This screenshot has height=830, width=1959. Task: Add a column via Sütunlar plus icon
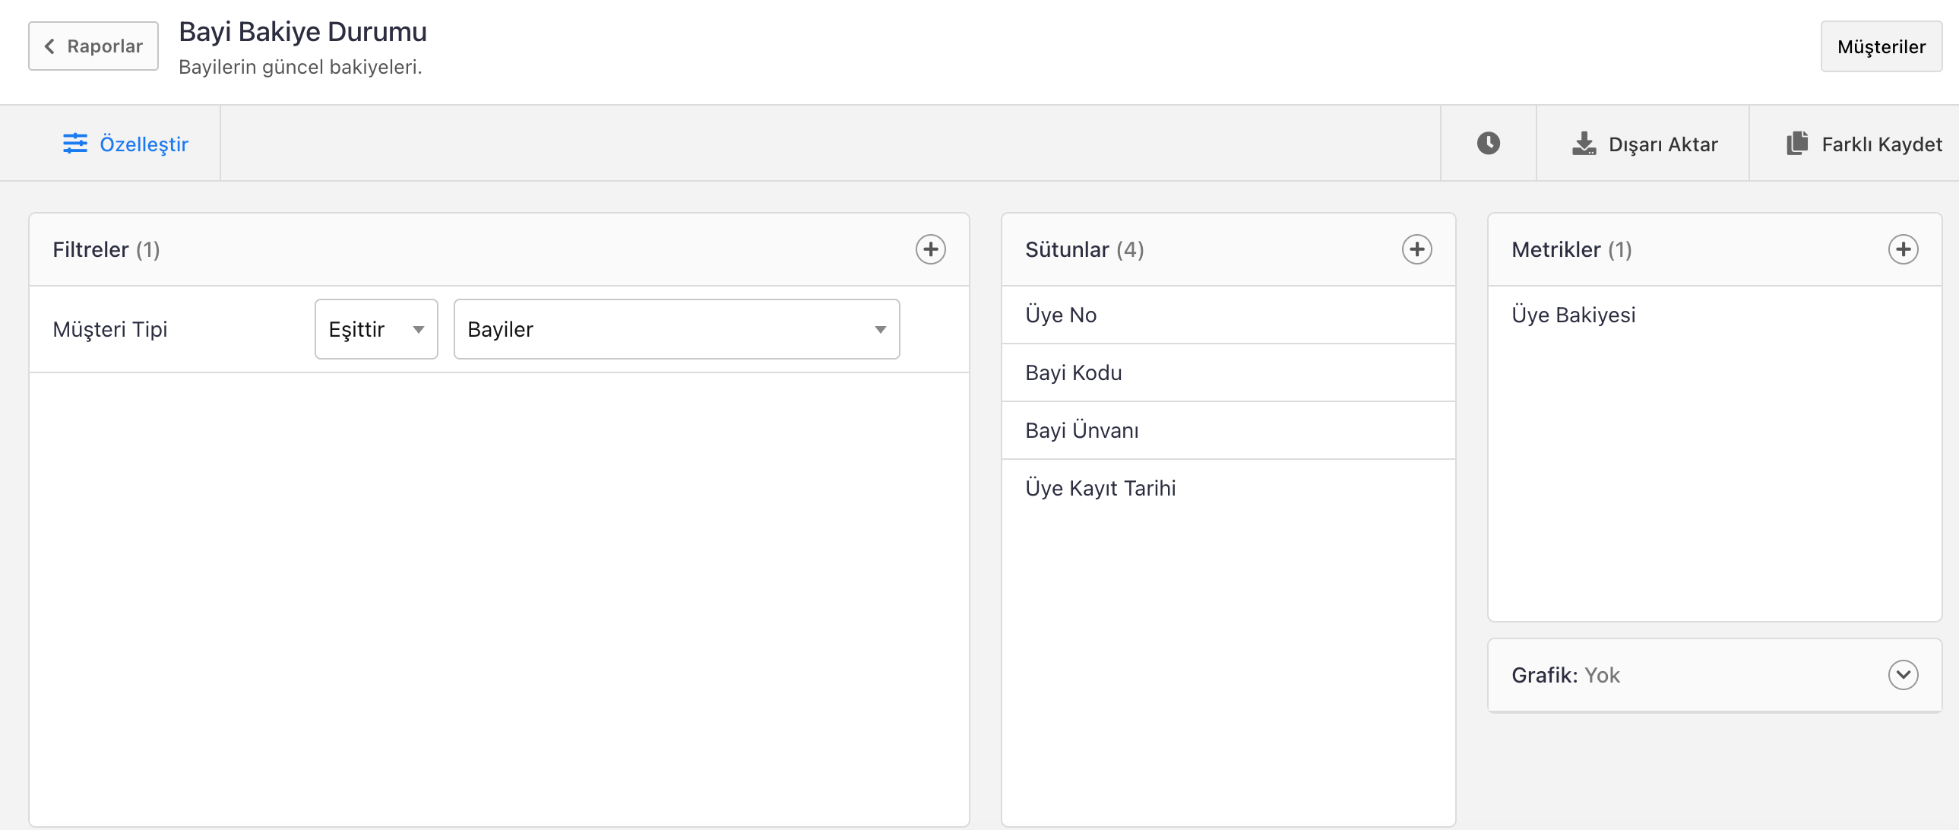(x=1416, y=249)
